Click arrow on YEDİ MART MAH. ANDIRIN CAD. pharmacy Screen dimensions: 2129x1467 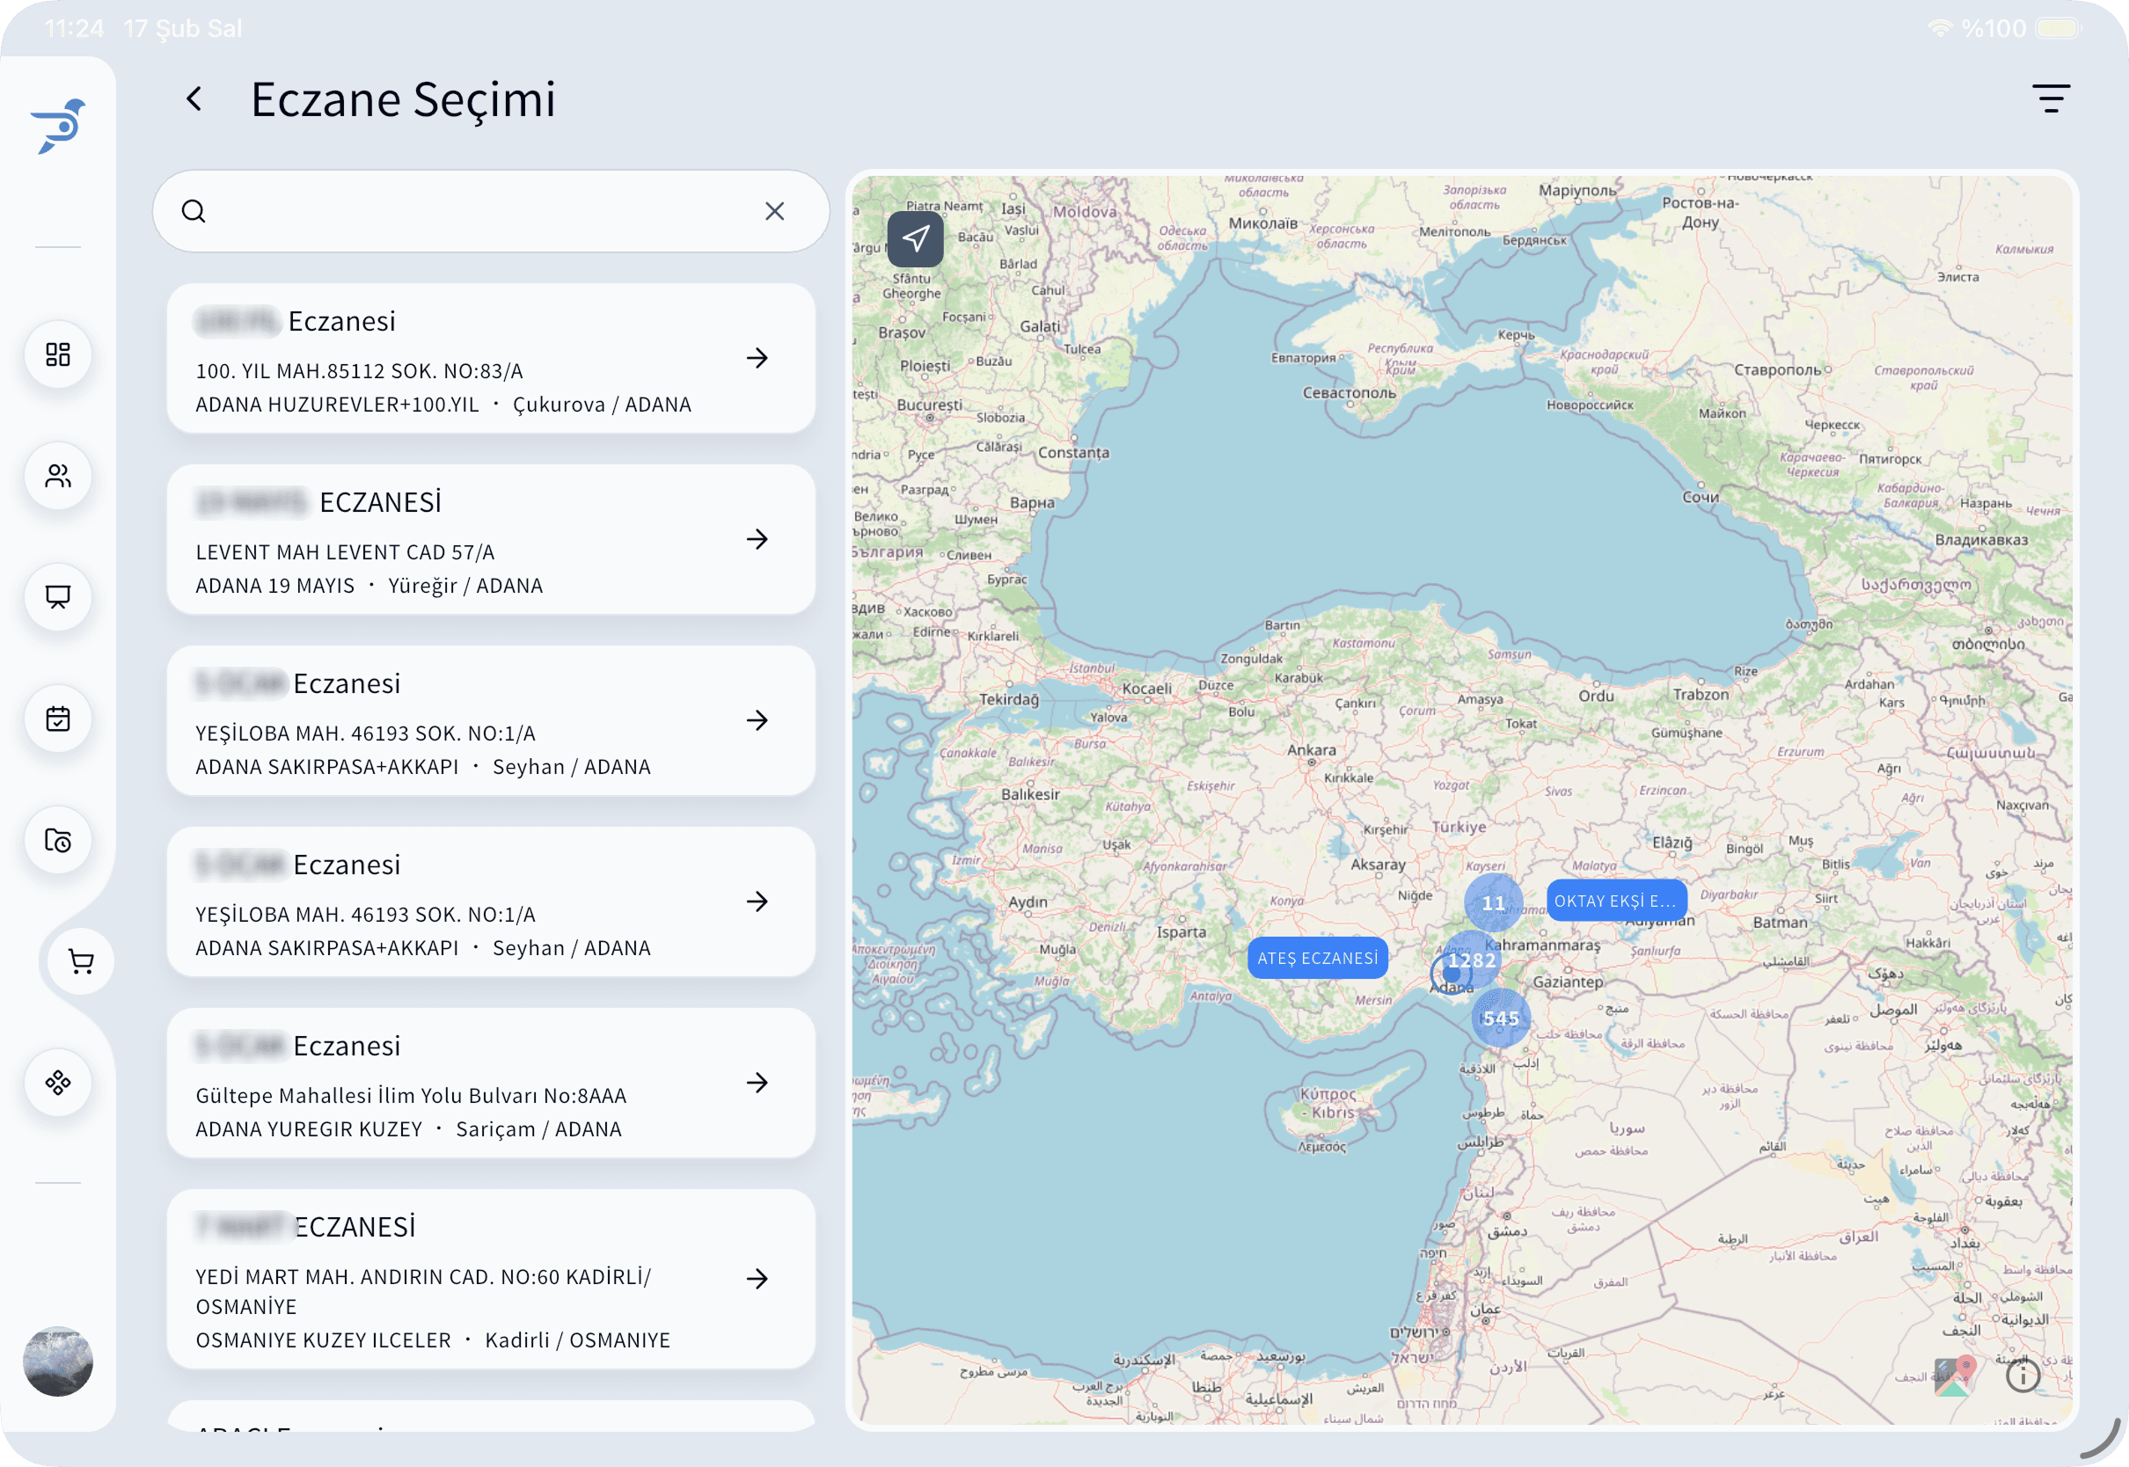pos(757,1279)
